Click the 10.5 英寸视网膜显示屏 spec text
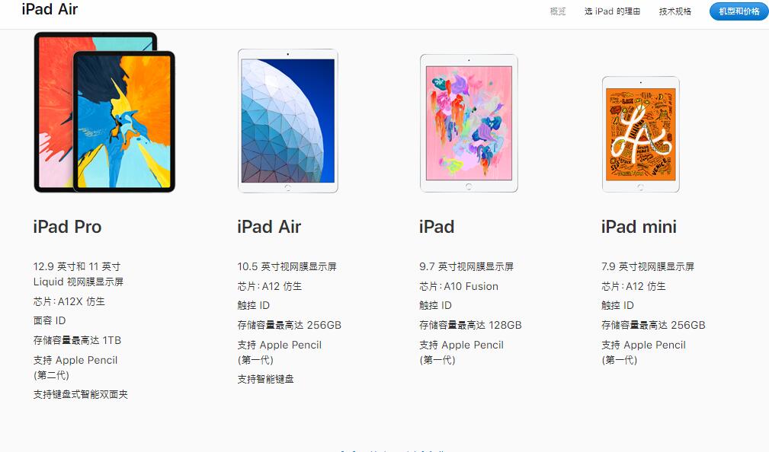 tap(287, 266)
